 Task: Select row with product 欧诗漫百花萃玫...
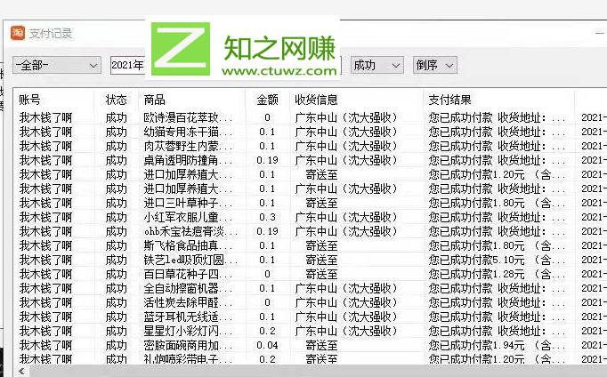pyautogui.click(x=310, y=117)
